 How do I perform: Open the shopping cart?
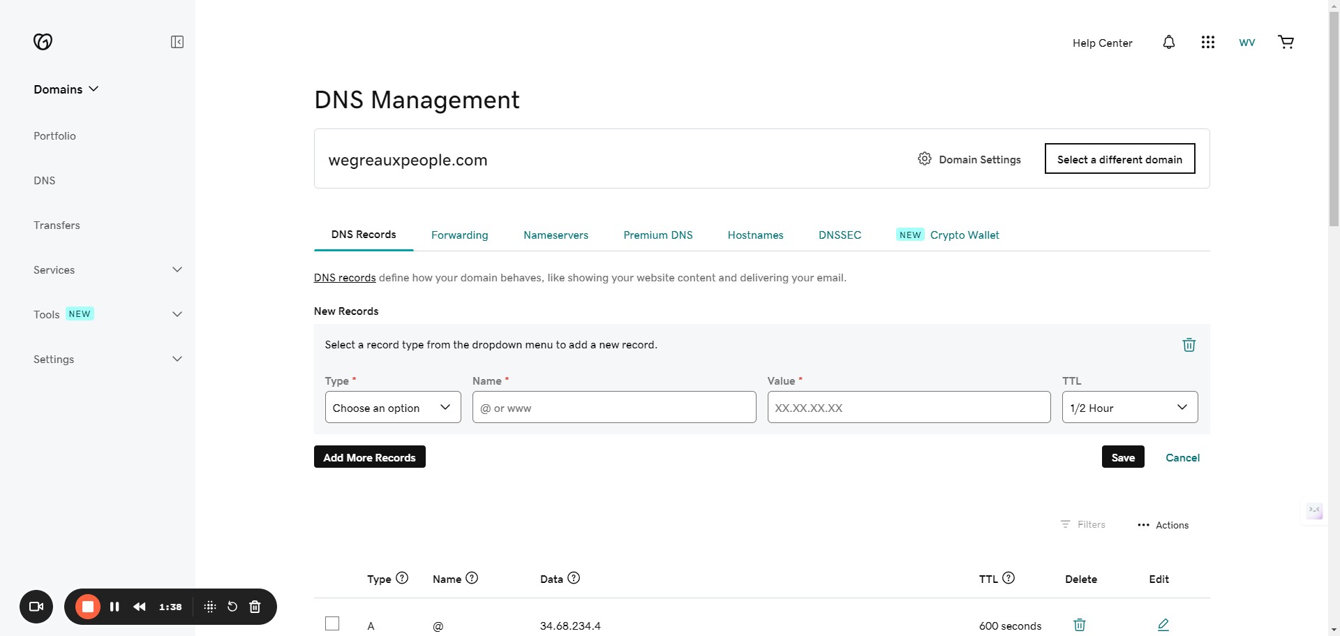point(1286,43)
